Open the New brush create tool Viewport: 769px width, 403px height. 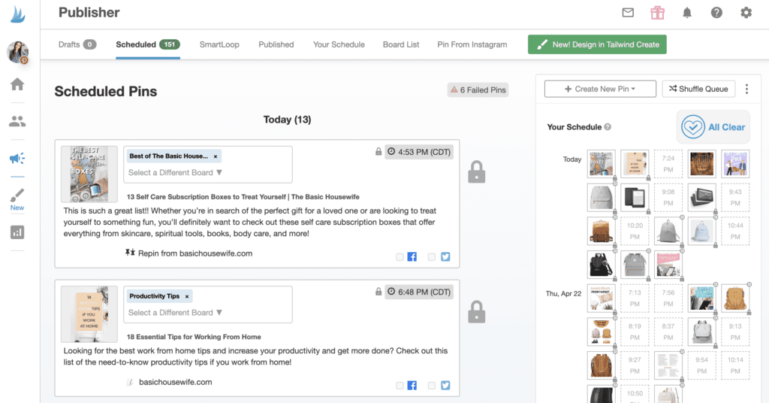(17, 199)
